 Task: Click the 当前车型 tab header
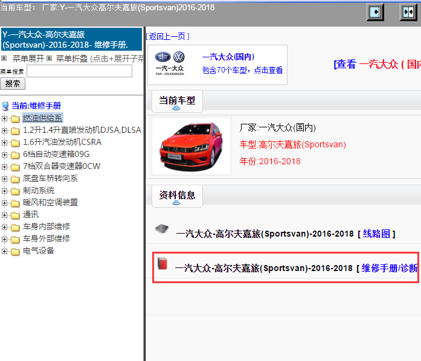coord(177,101)
